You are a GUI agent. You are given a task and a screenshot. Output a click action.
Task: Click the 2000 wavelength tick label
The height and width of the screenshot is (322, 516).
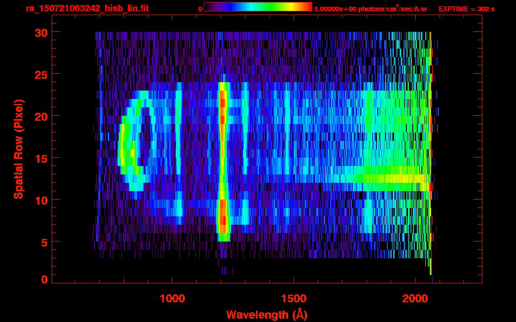tap(415, 299)
